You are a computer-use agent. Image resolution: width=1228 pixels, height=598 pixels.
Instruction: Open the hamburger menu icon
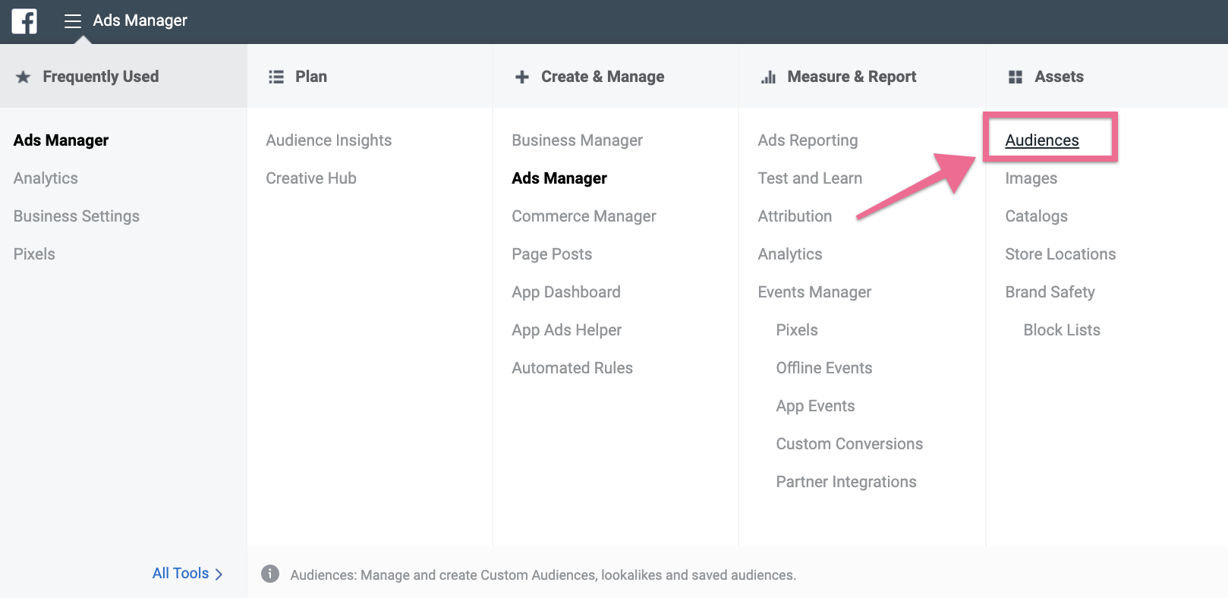pos(73,21)
